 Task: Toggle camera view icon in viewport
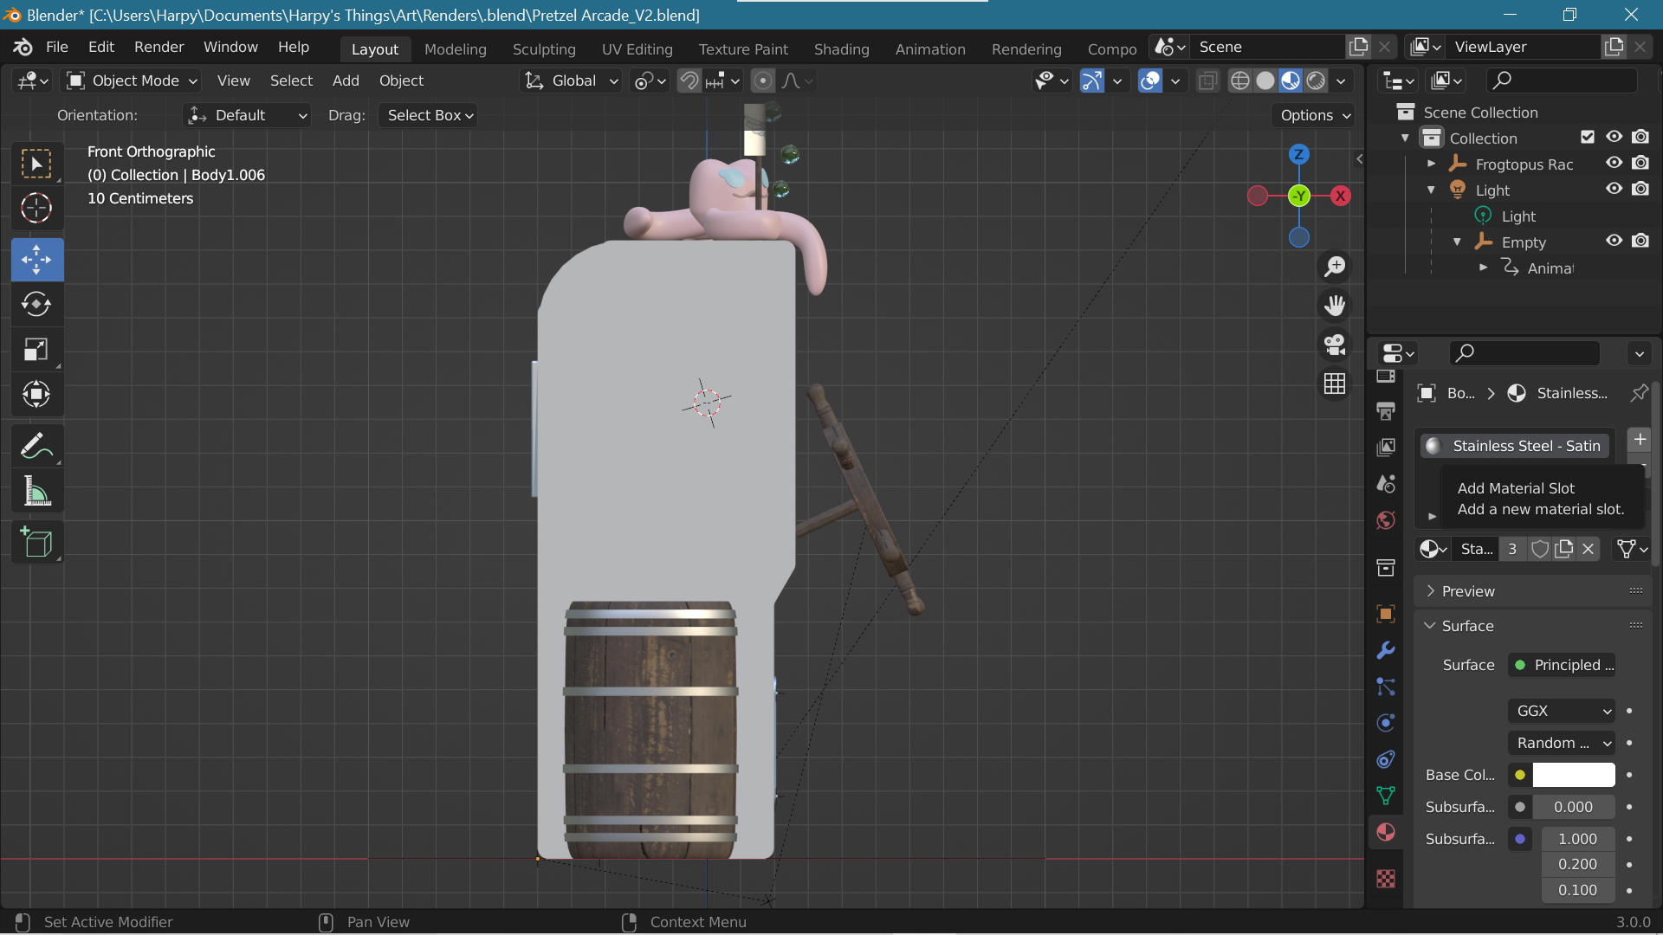pos(1335,344)
